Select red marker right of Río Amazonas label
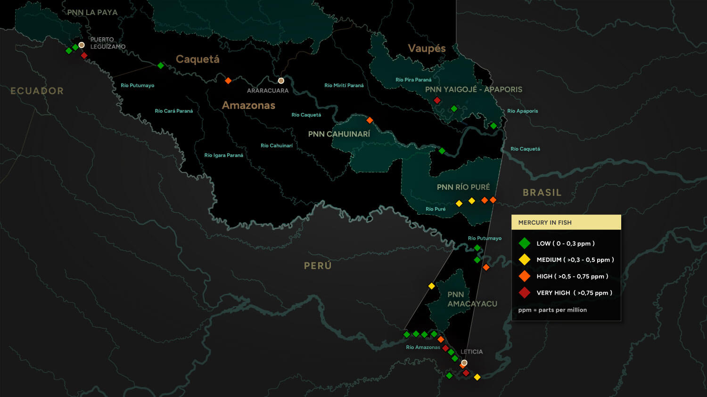The image size is (707, 397). (x=445, y=348)
